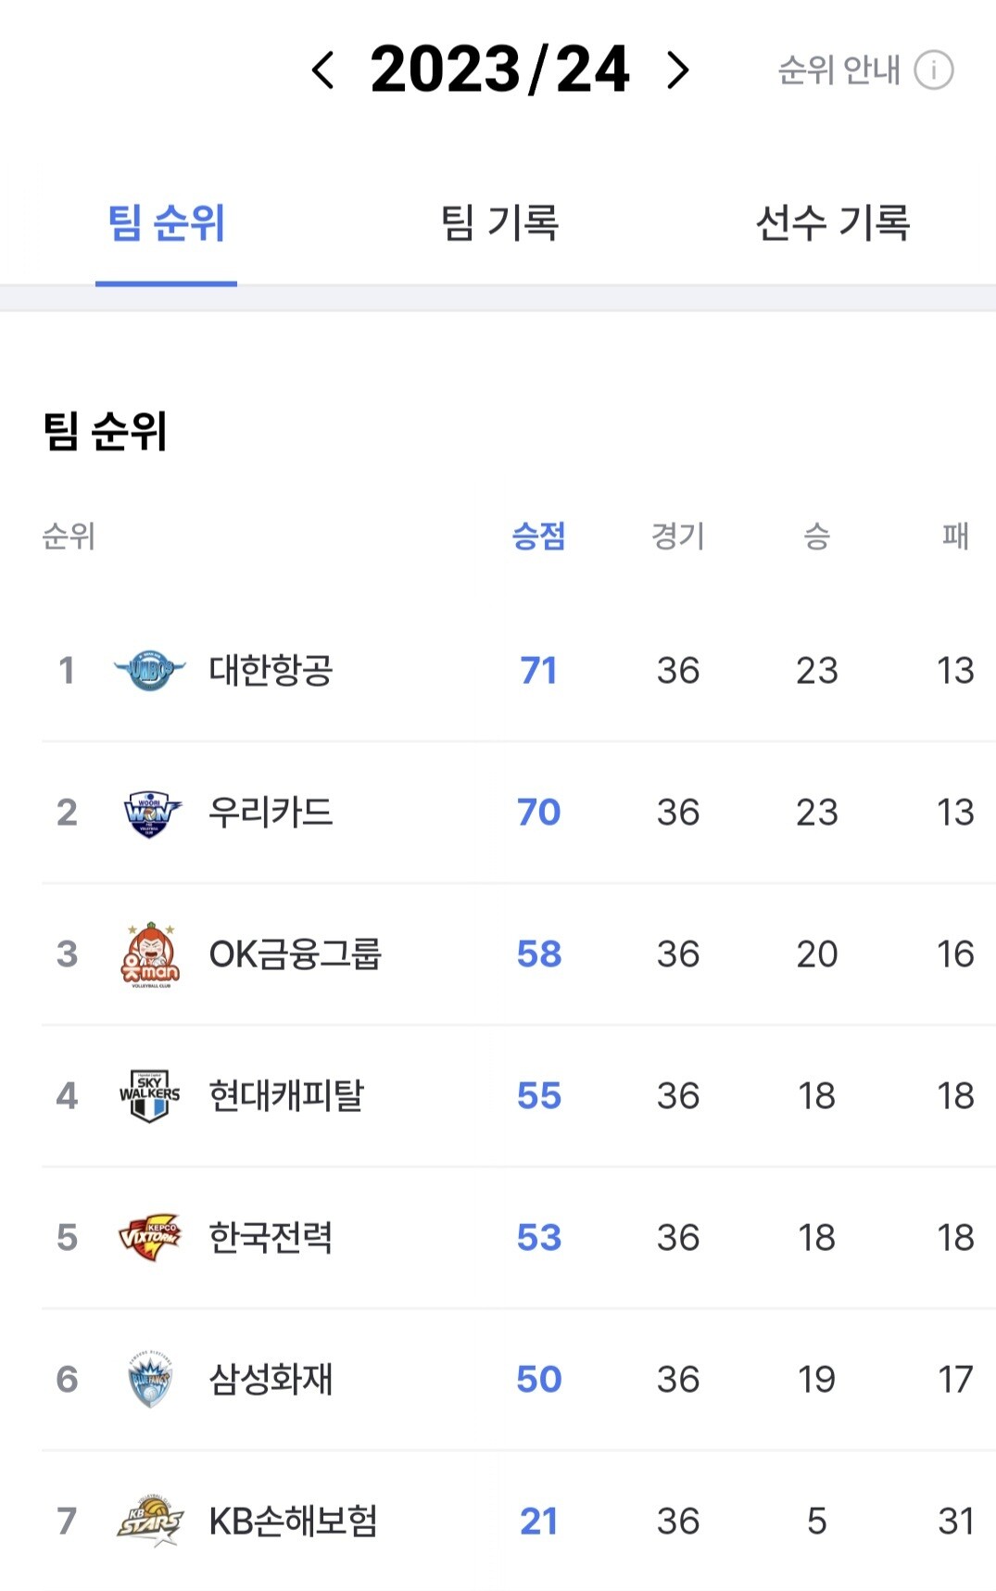The width and height of the screenshot is (996, 1591).
Task: Switch to the 선수 기록 tab
Action: [x=833, y=223]
